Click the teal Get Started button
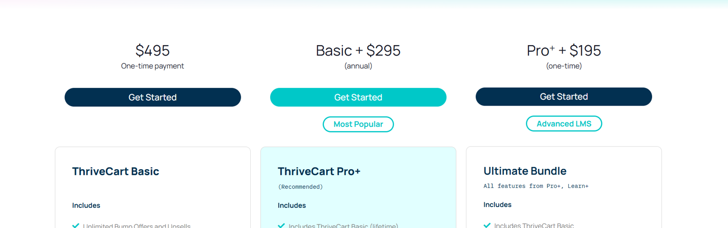728x228 pixels. point(358,97)
